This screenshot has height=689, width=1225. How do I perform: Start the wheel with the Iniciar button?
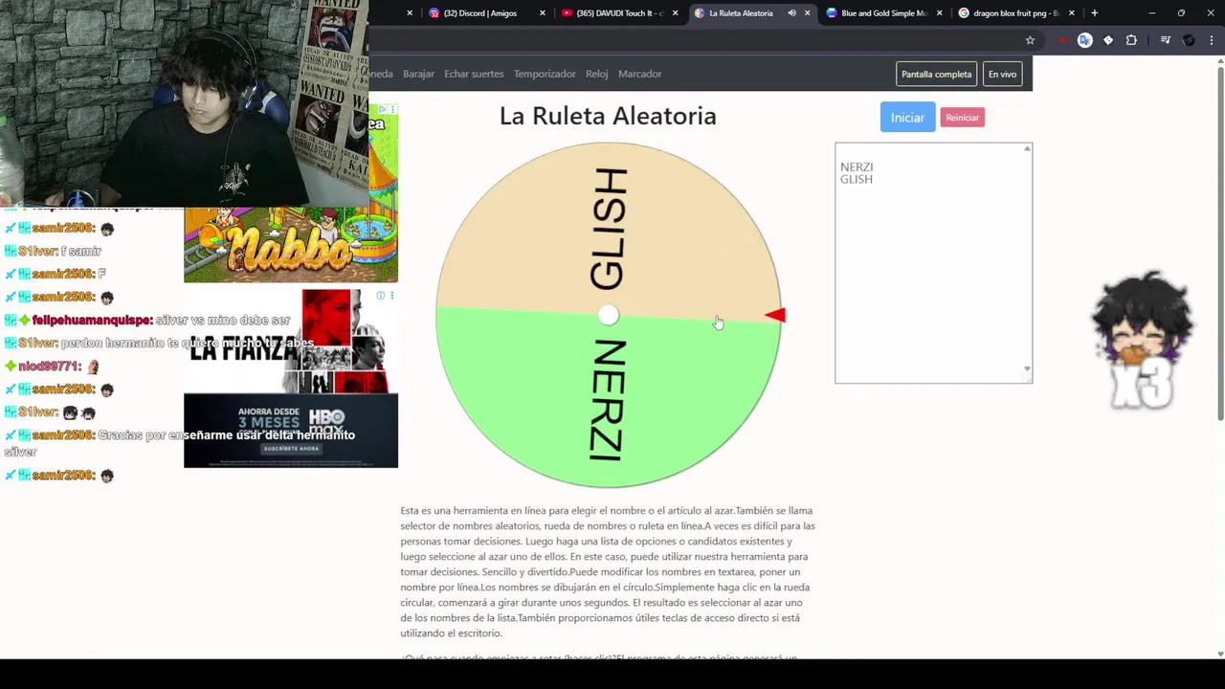pyautogui.click(x=907, y=117)
